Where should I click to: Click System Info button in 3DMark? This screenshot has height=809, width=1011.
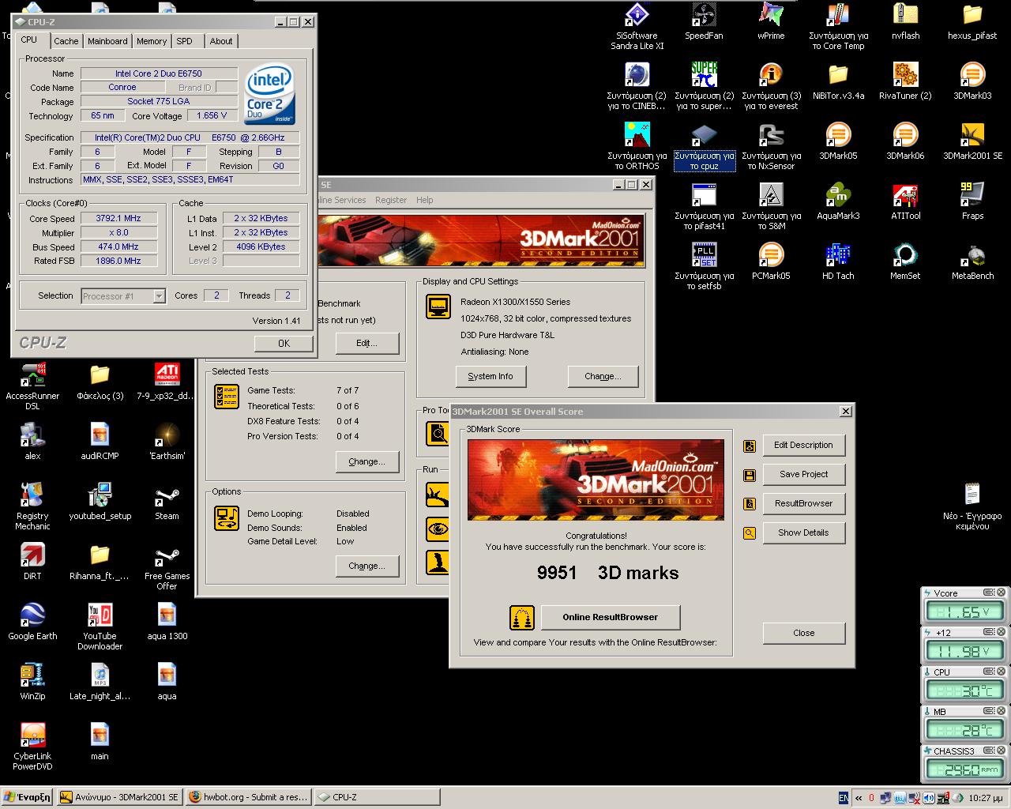[490, 376]
